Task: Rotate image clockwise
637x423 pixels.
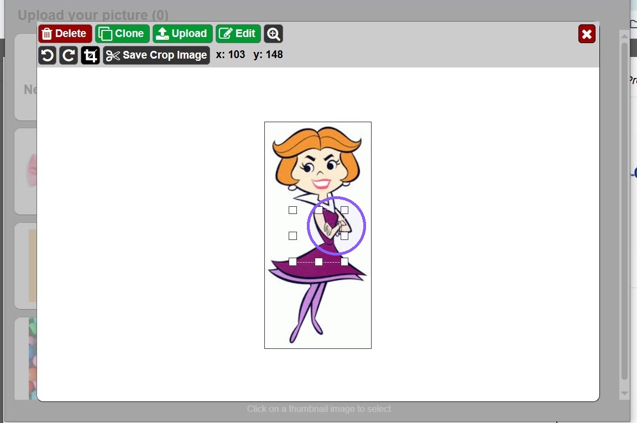Action: 68,55
